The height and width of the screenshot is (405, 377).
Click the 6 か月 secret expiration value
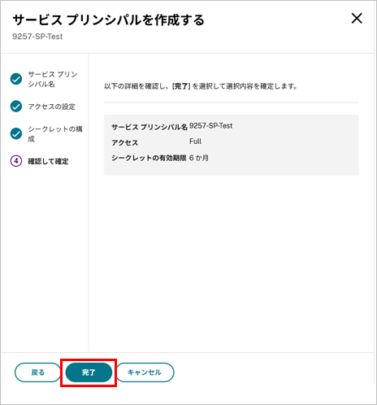click(x=199, y=158)
